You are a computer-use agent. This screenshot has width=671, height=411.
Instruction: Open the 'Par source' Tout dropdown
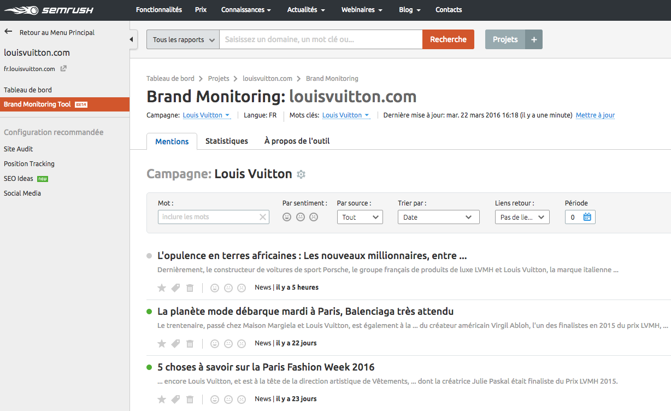[360, 217]
